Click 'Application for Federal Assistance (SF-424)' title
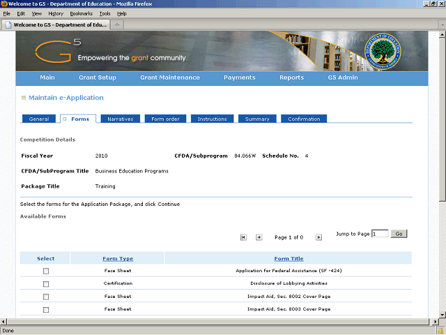 tap(289, 271)
